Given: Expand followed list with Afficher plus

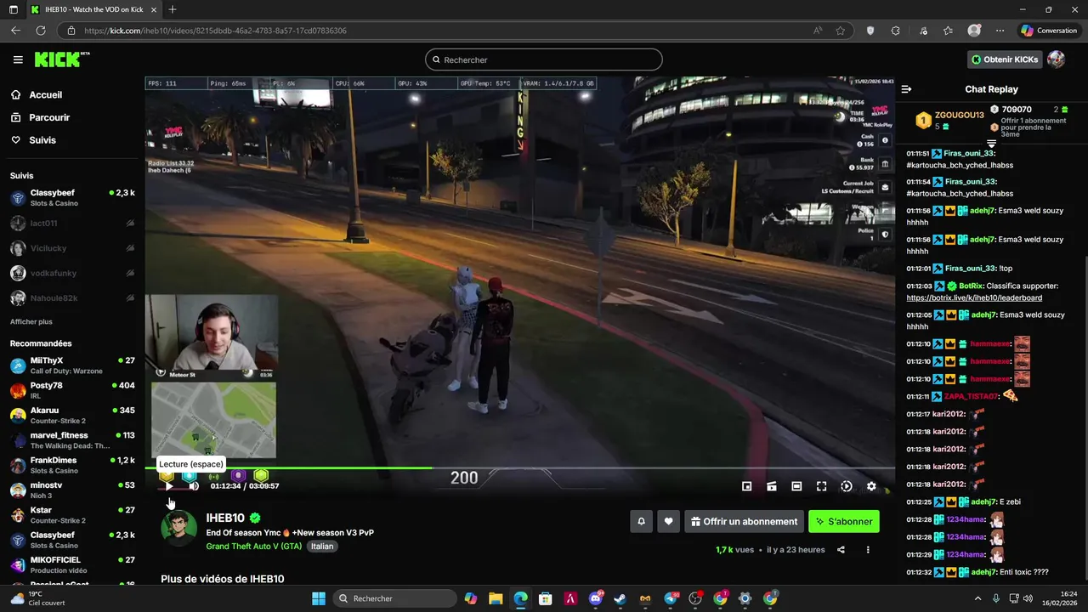Looking at the screenshot, I should pyautogui.click(x=31, y=322).
